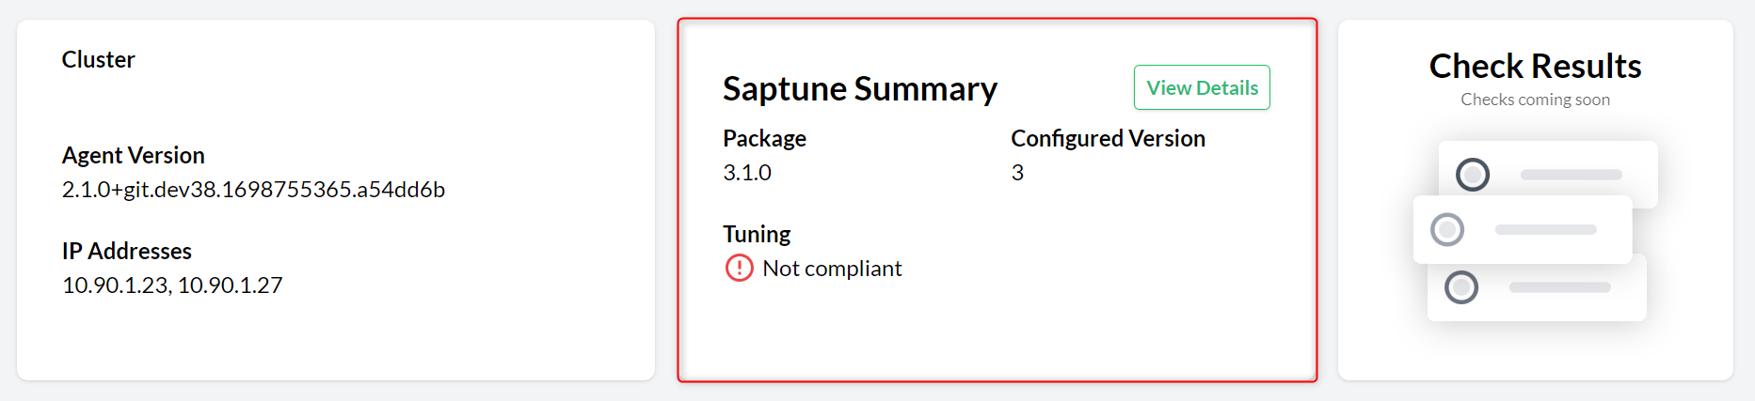Click the configured version value 3

tap(1017, 173)
